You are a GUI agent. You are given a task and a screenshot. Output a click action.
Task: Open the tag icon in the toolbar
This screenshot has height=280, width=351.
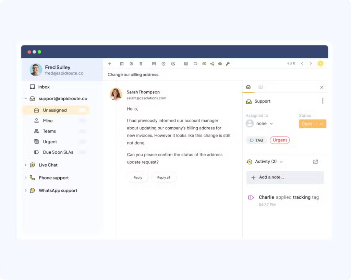[195, 63]
